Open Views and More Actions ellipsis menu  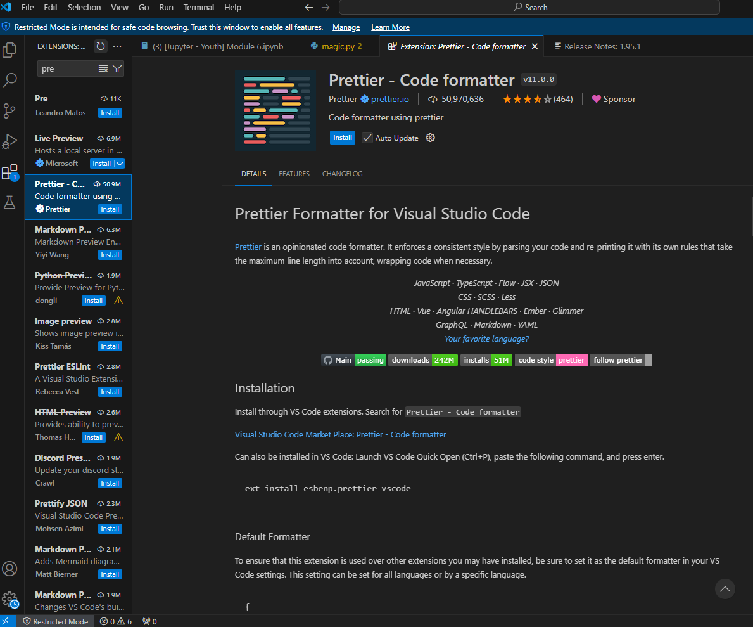[x=117, y=46]
